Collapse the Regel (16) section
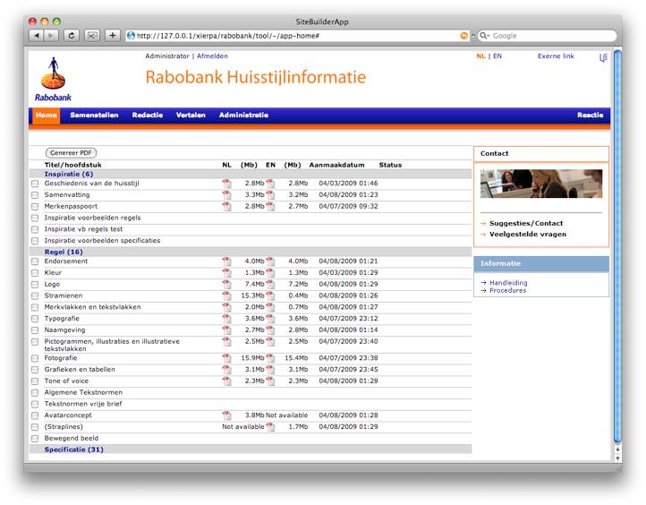 click(x=64, y=252)
